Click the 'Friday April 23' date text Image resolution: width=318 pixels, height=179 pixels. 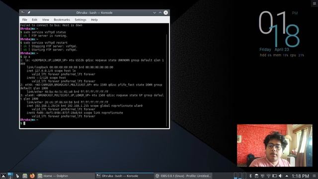point(274,50)
